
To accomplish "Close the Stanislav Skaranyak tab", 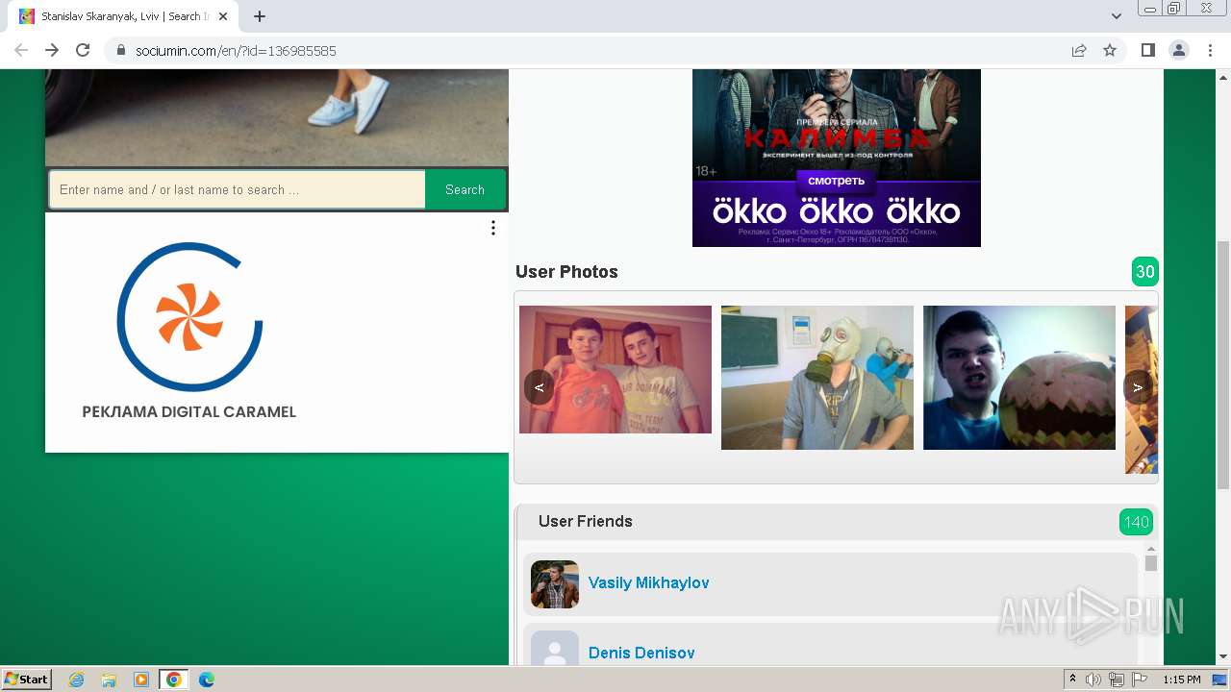I will point(225,16).
